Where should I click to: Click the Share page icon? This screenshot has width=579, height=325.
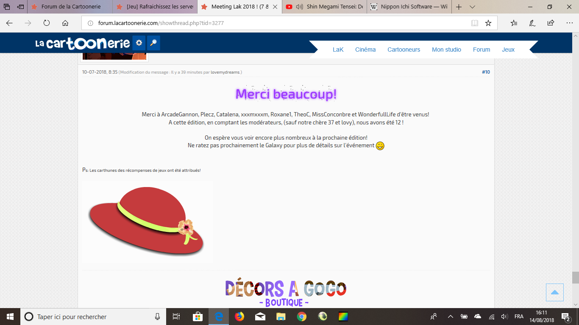click(551, 23)
